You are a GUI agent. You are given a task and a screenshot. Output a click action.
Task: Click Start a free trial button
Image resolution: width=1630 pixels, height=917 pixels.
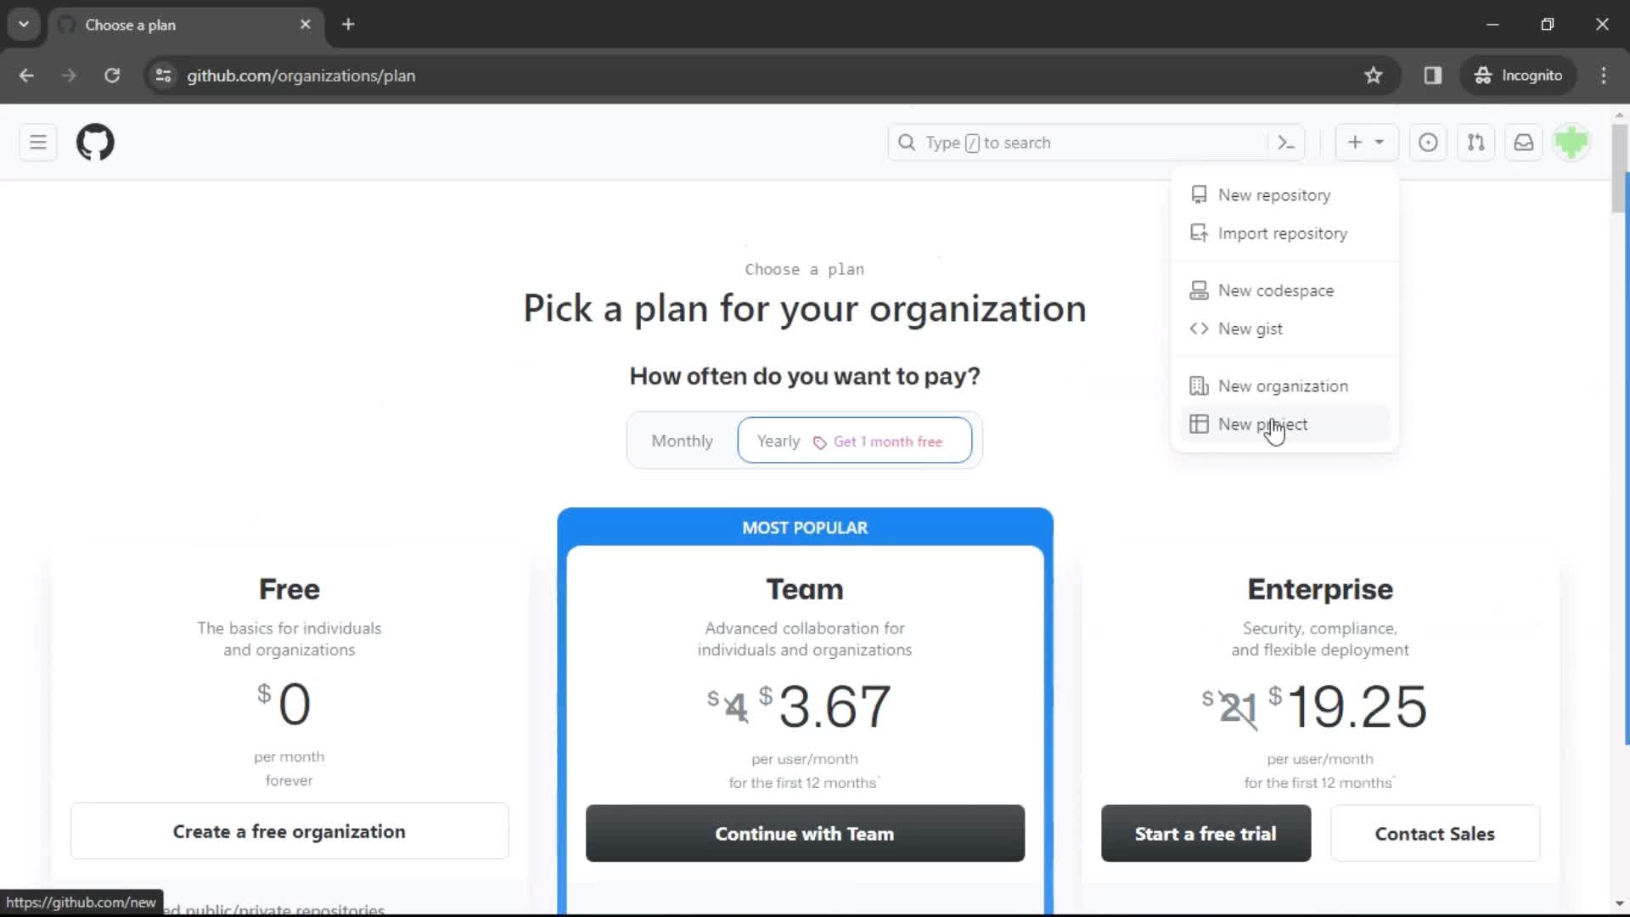pos(1206,833)
